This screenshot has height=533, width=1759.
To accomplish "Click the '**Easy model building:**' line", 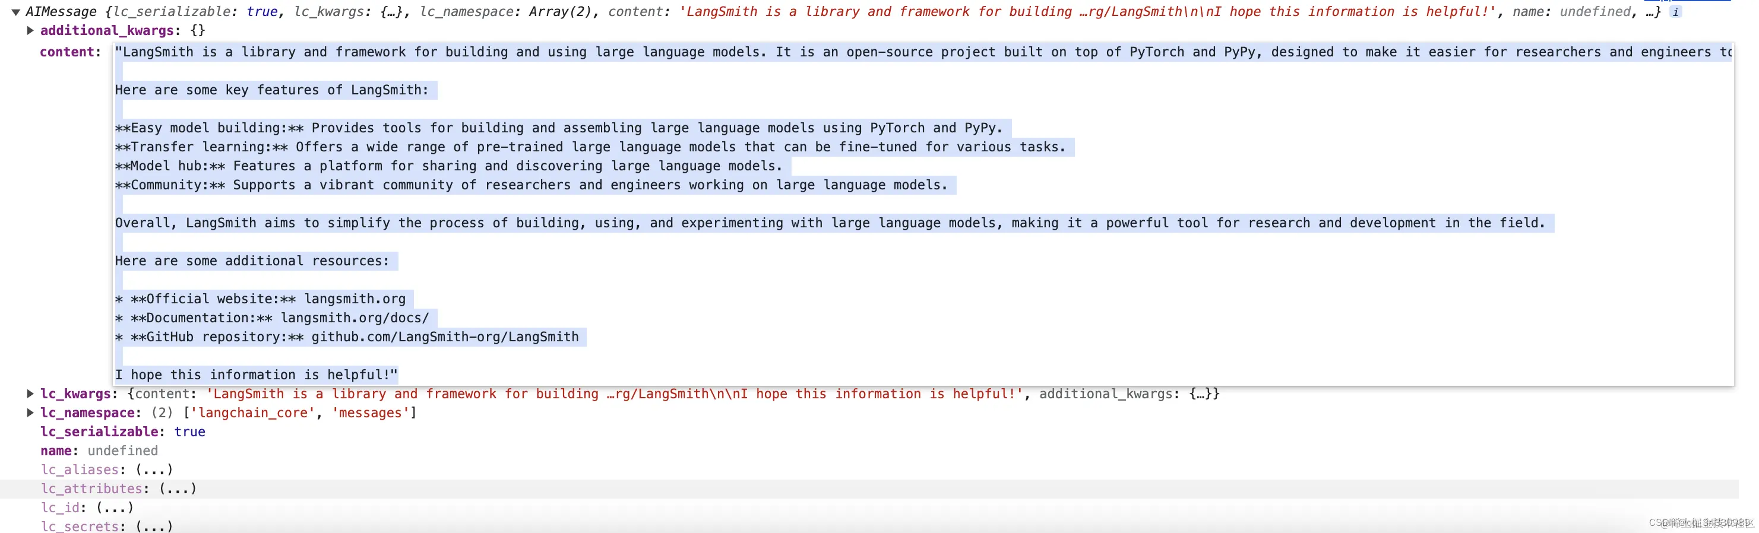I will pyautogui.click(x=559, y=128).
